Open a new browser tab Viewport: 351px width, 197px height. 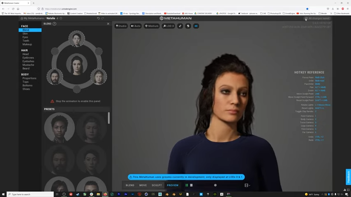(34, 3)
